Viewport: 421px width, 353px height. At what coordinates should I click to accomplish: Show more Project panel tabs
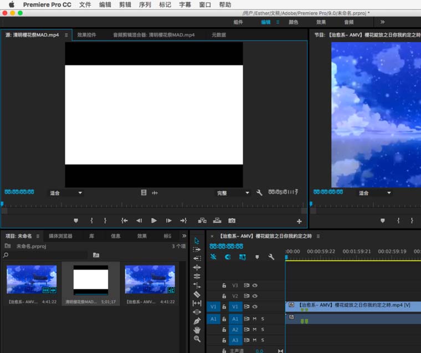184,236
